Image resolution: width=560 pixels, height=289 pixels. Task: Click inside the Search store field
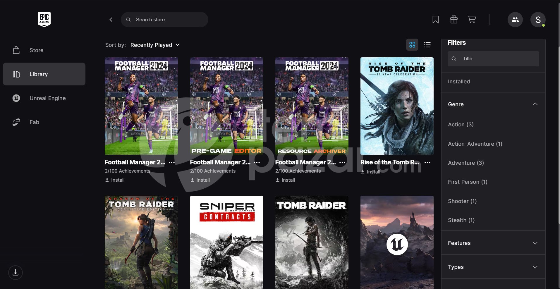(164, 20)
